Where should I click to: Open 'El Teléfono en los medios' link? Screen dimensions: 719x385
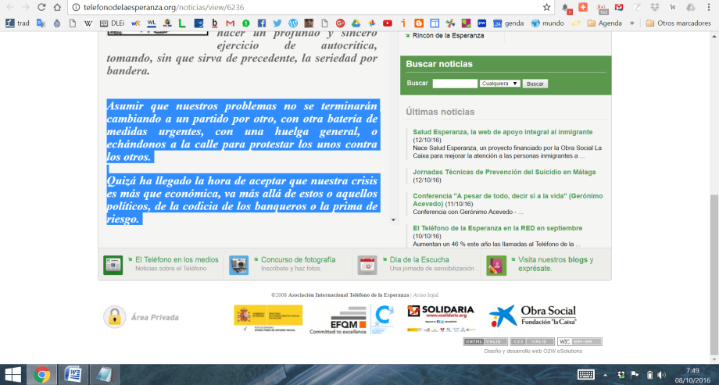coord(177,259)
